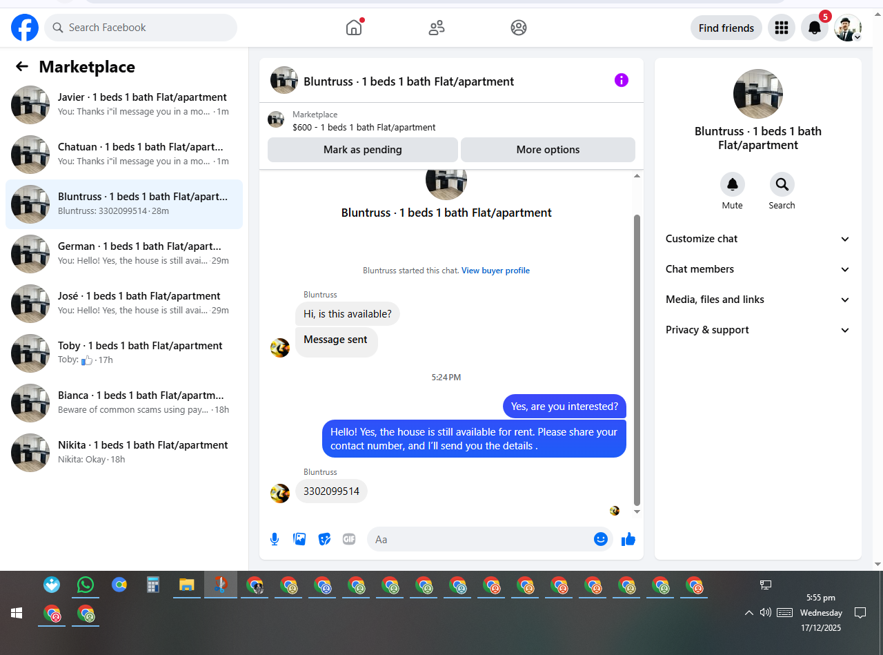Viewport: 883px width, 655px height.
Task: Click the system tray volume icon
Action: (x=765, y=612)
